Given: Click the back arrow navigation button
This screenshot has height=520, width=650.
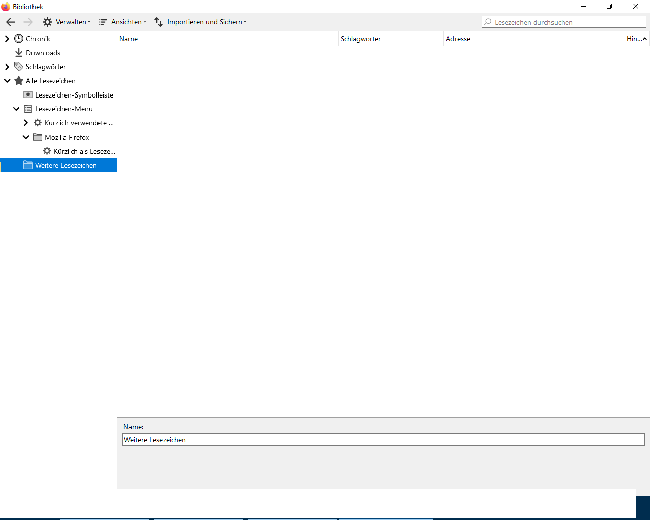Looking at the screenshot, I should [x=11, y=22].
